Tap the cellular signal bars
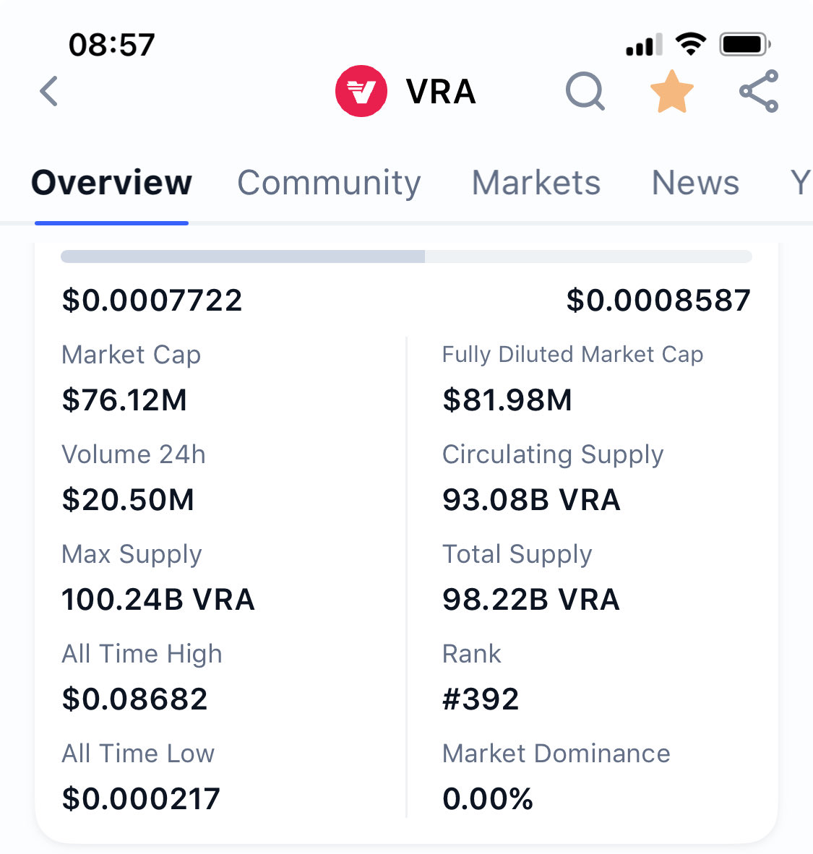The image size is (813, 854). coord(644,45)
